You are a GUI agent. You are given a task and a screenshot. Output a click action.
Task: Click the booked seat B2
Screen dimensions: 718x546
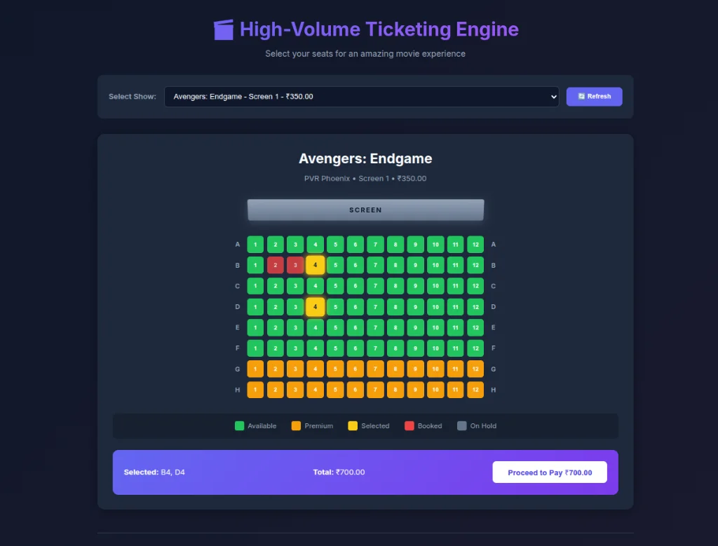coord(275,265)
